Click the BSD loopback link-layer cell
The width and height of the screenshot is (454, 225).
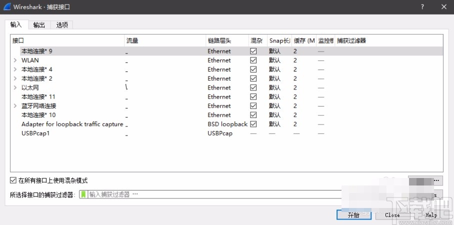(227, 124)
